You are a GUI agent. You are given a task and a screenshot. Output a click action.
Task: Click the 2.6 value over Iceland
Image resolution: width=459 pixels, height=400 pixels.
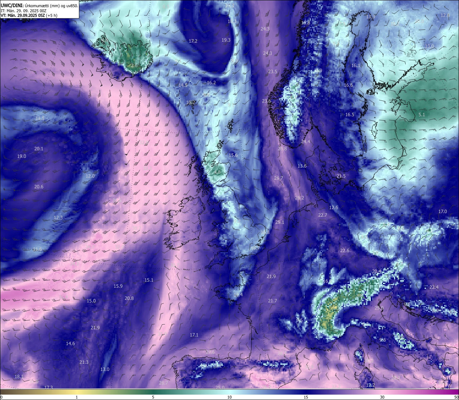[x=134, y=66]
